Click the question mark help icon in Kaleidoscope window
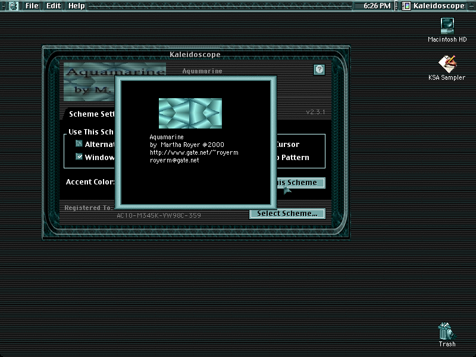This screenshot has width=476, height=357. tap(319, 70)
